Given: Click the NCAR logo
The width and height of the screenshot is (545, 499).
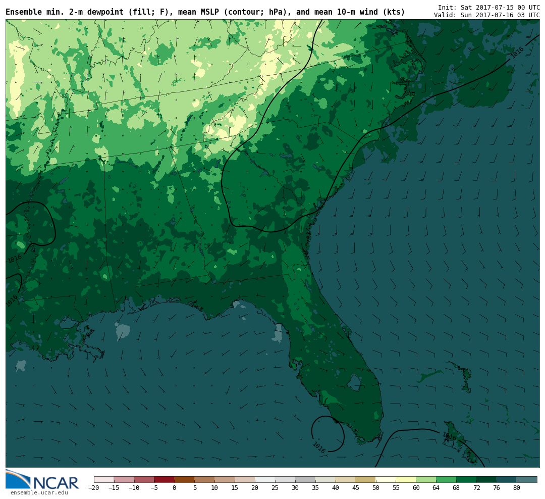Looking at the screenshot, I should pyautogui.click(x=42, y=479).
